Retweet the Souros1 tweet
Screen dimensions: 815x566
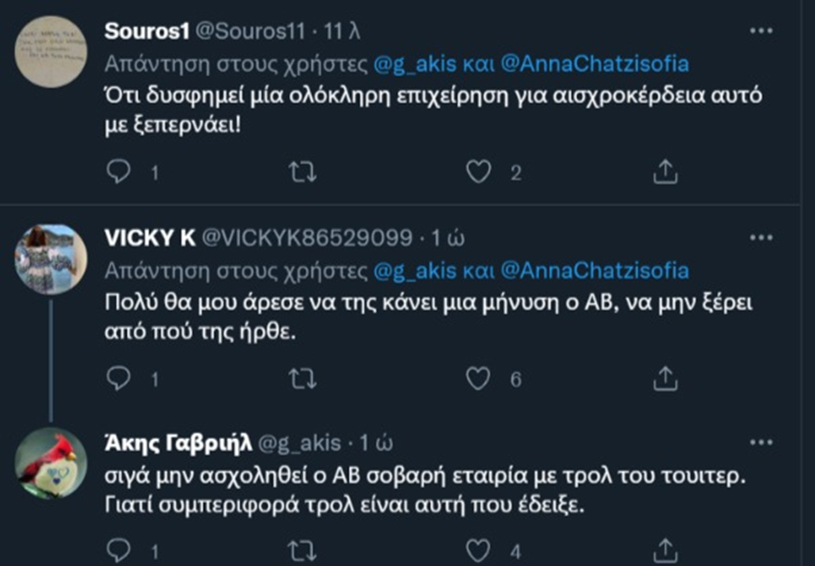click(297, 171)
